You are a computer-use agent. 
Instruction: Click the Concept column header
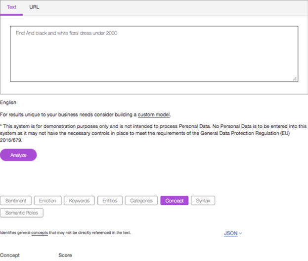(10, 255)
